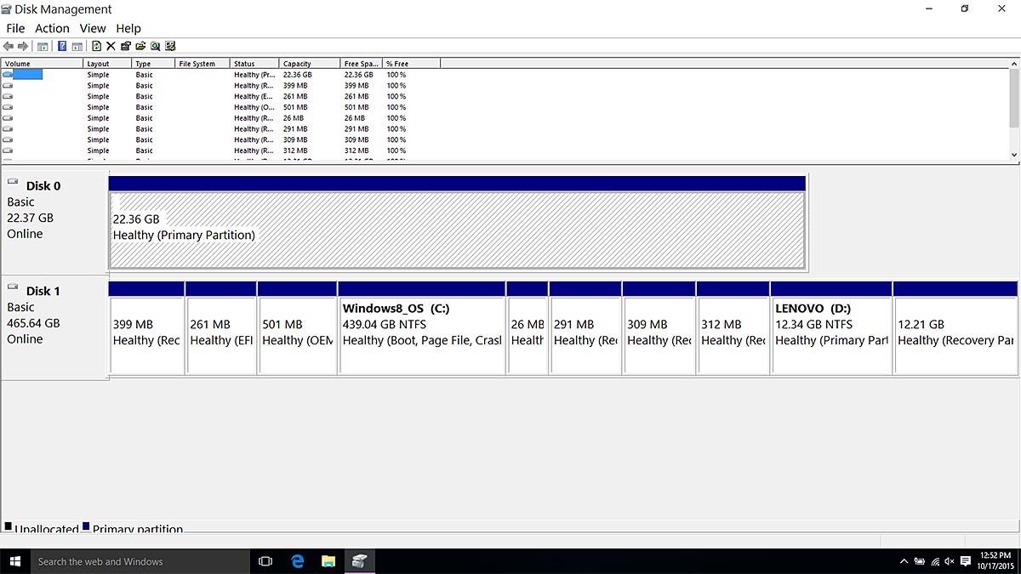Click the Open folder toolbar icon
This screenshot has width=1021, height=574.
140,46
